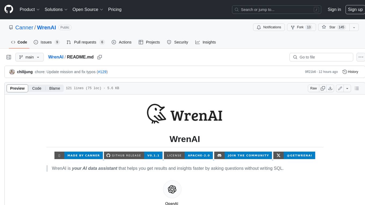The height and width of the screenshot is (205, 365).
Task: Open the chilijung author link
Action: pyautogui.click(x=25, y=72)
